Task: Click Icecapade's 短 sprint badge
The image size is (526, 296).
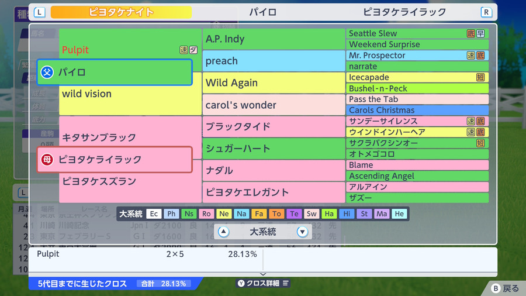Action: click(480, 77)
